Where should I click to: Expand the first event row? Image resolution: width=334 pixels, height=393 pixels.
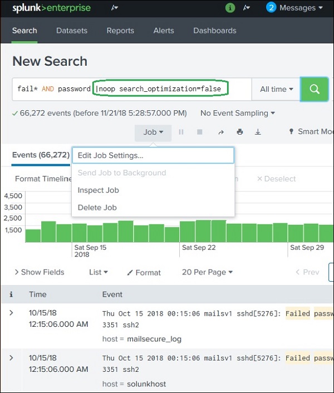(11, 313)
